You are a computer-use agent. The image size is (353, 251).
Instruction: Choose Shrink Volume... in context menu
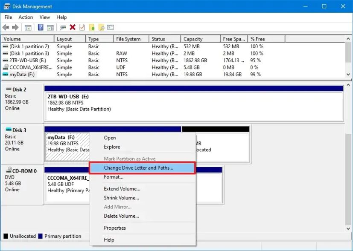(122, 198)
